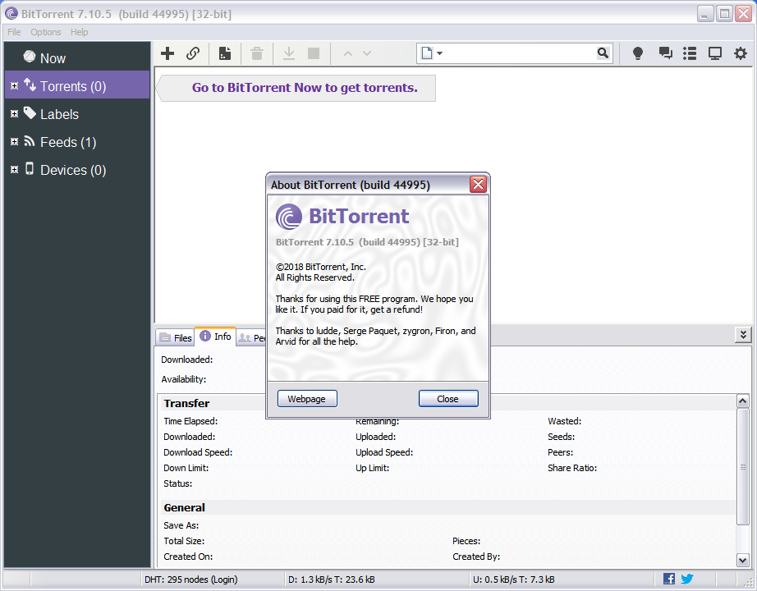Click the info pane scroll up arrow

click(x=742, y=401)
